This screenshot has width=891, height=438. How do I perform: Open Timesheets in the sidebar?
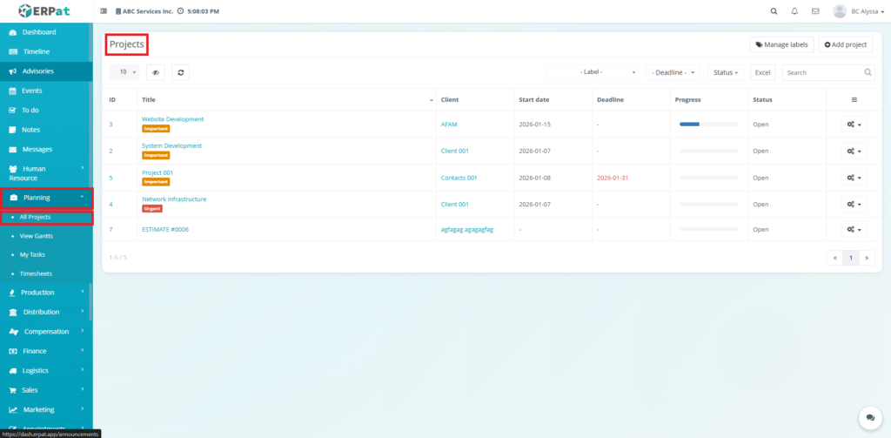(36, 273)
